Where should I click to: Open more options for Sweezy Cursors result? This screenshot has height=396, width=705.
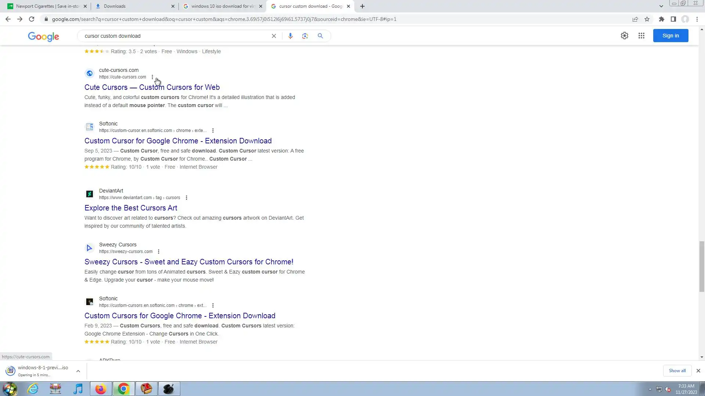point(159,252)
